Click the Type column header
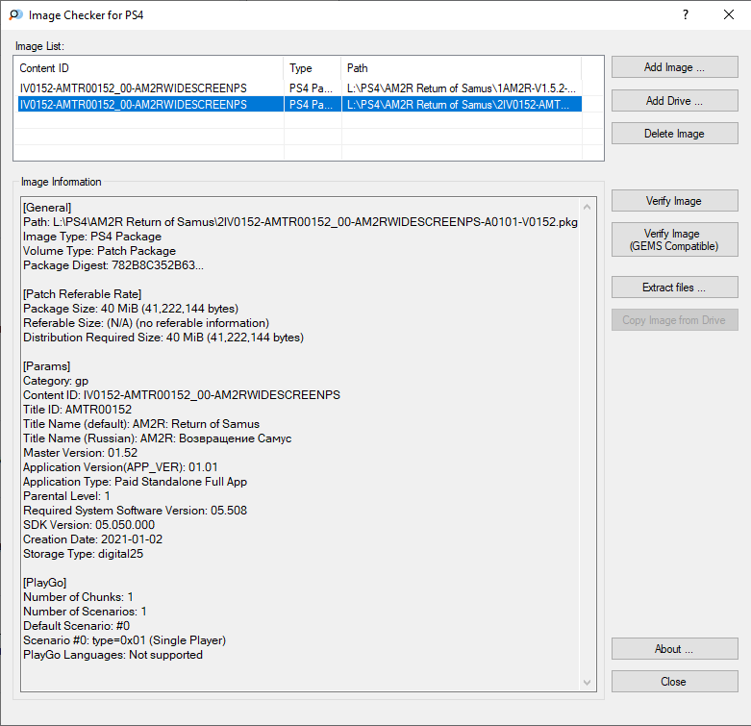Image resolution: width=751 pixels, height=726 pixels. point(313,68)
